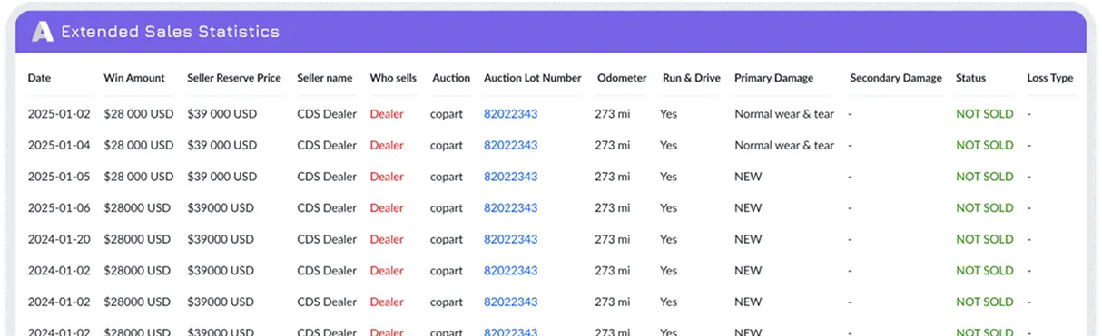Image resolution: width=1102 pixels, height=336 pixels.
Task: Click red Dealer label in 2025-01-02 row
Action: [x=387, y=114]
